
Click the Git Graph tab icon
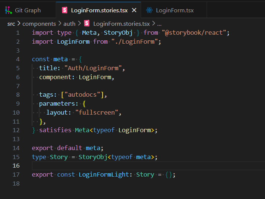(8, 10)
